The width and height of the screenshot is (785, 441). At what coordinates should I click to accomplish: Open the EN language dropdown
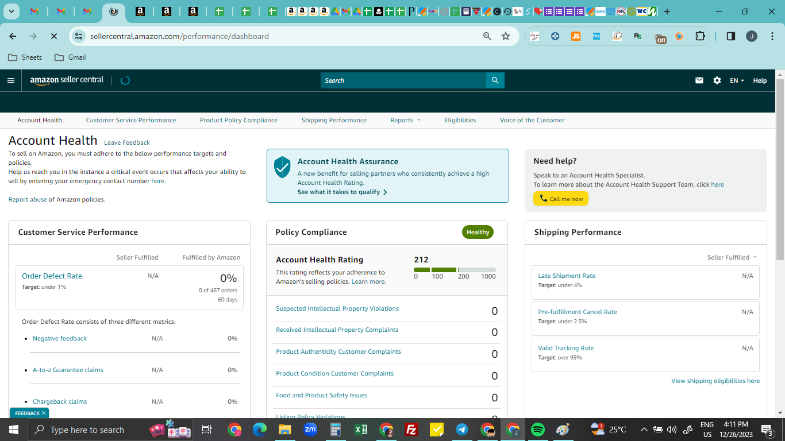coord(737,80)
